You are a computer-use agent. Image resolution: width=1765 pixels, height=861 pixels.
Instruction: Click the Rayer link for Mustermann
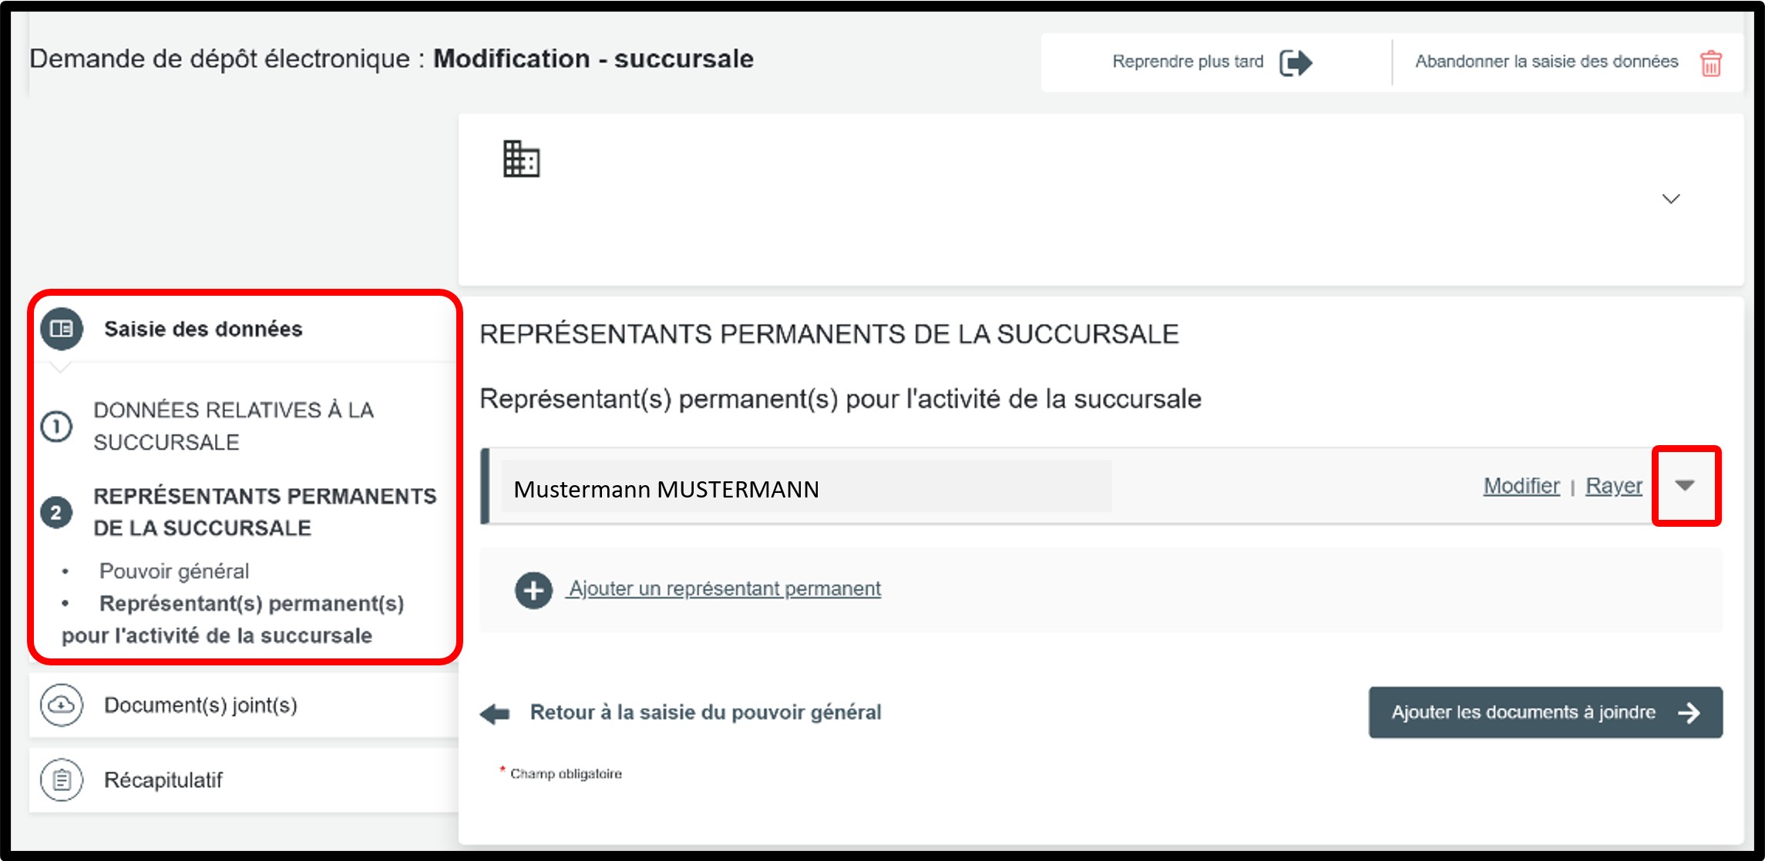1613,486
